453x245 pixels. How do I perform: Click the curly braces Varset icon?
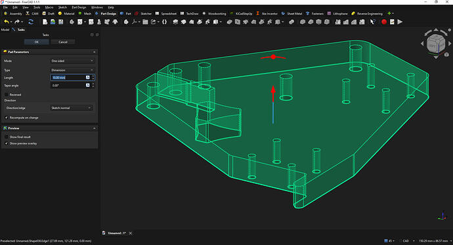[x=164, y=22]
